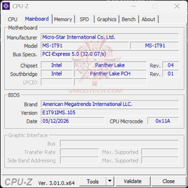
Task: Open the Graphics tab
Action: pyautogui.click(x=107, y=19)
